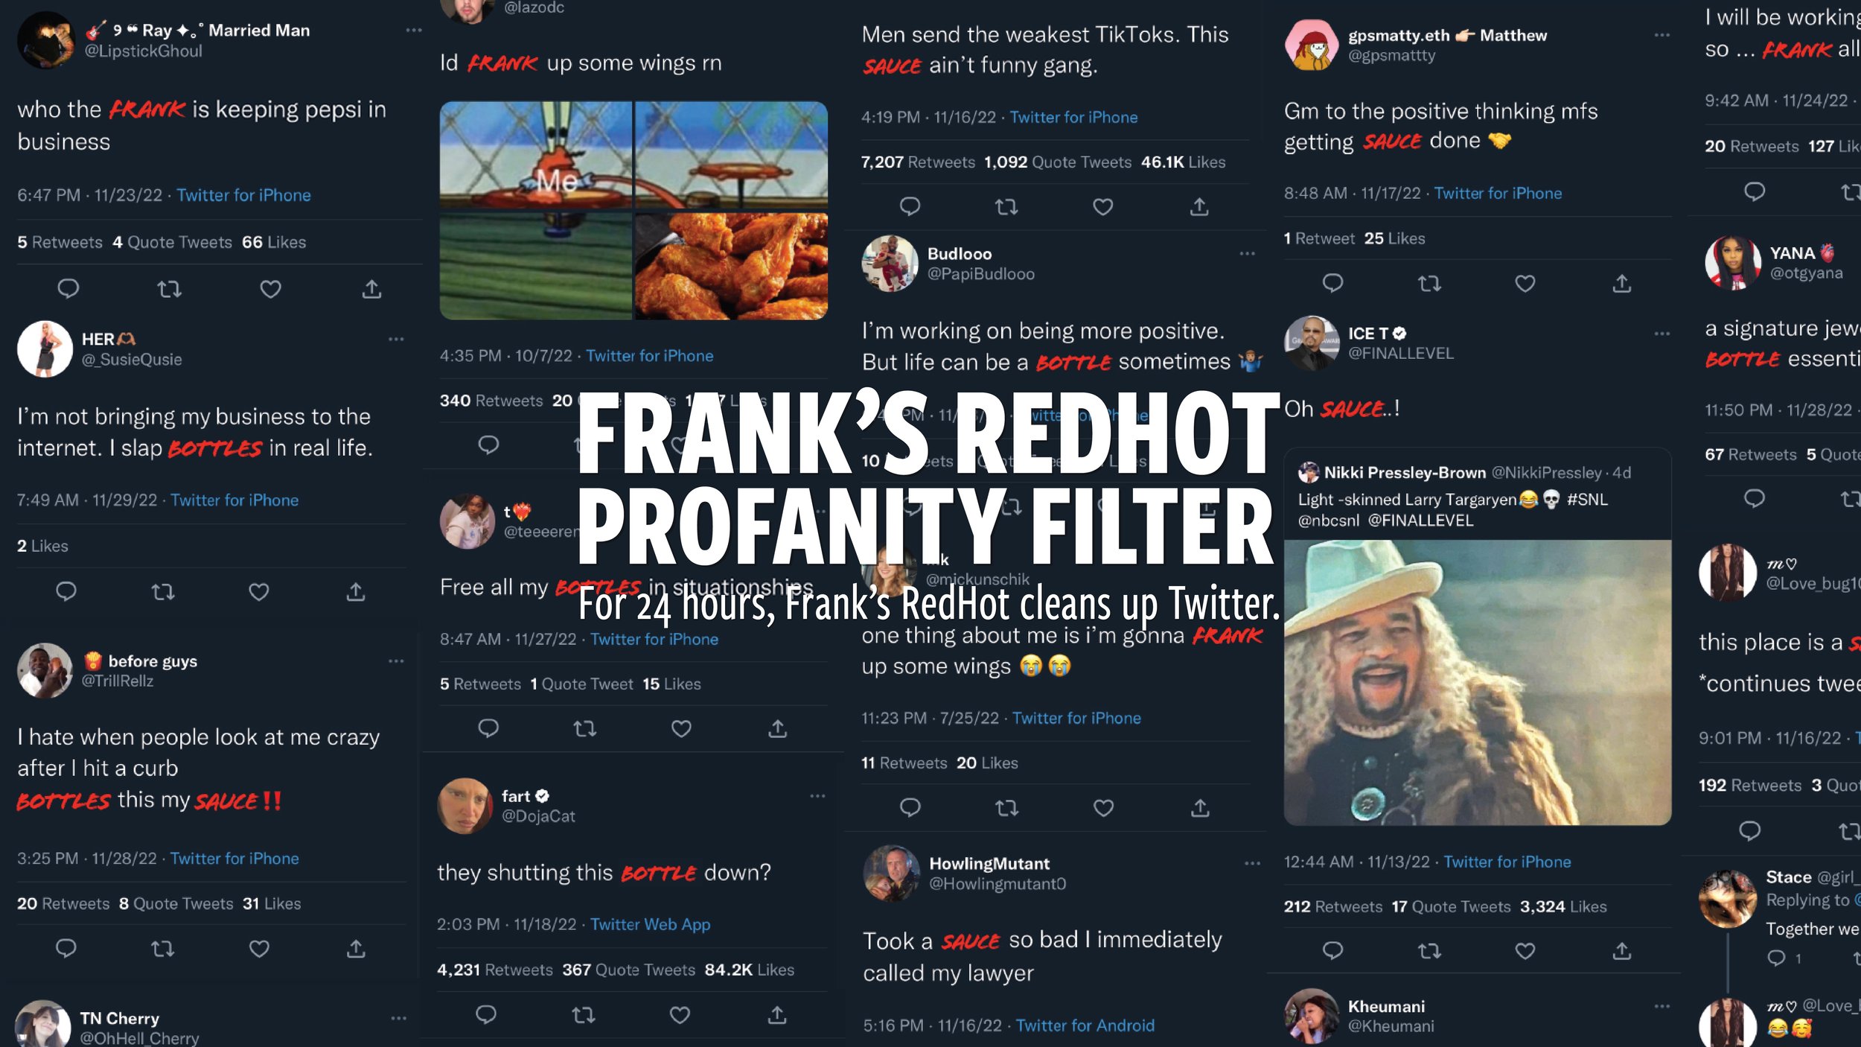This screenshot has width=1861, height=1047.
Task: Open more options on Budlooo tweet
Action: [x=1248, y=254]
